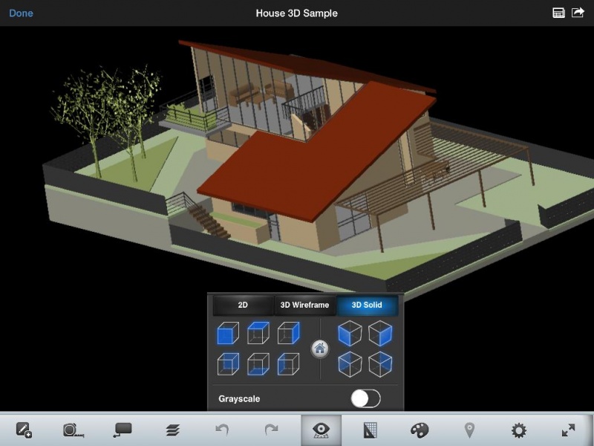Tap the "House 3D Sample" title

[x=296, y=13]
